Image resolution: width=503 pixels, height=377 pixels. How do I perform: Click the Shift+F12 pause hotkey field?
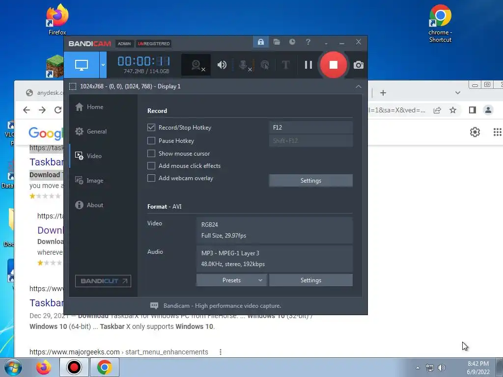click(311, 141)
